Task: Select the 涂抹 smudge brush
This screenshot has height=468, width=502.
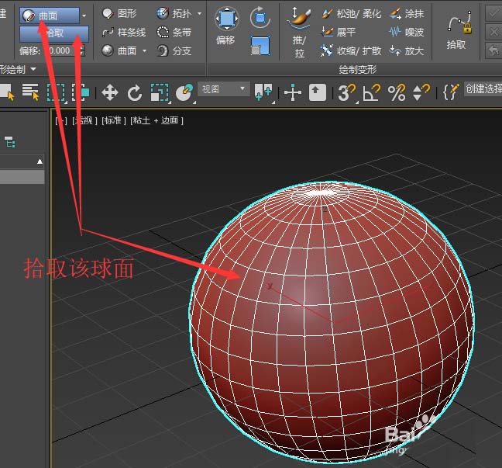Action: pos(407,13)
